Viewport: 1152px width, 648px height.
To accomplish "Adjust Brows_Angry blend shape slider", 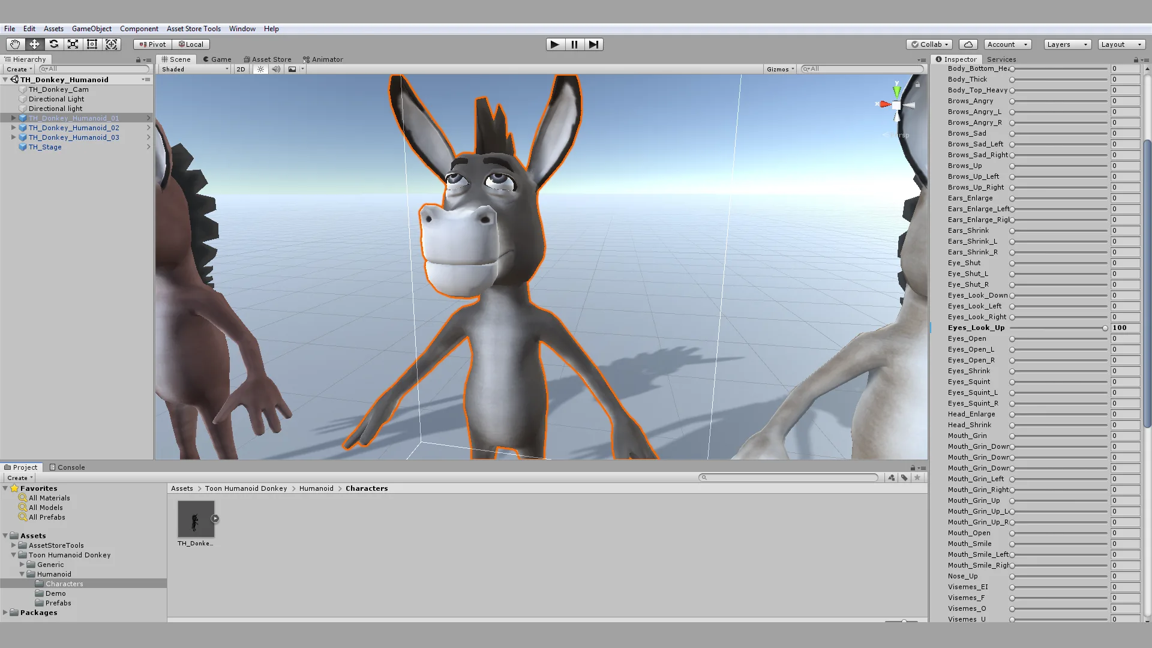I will point(1058,101).
